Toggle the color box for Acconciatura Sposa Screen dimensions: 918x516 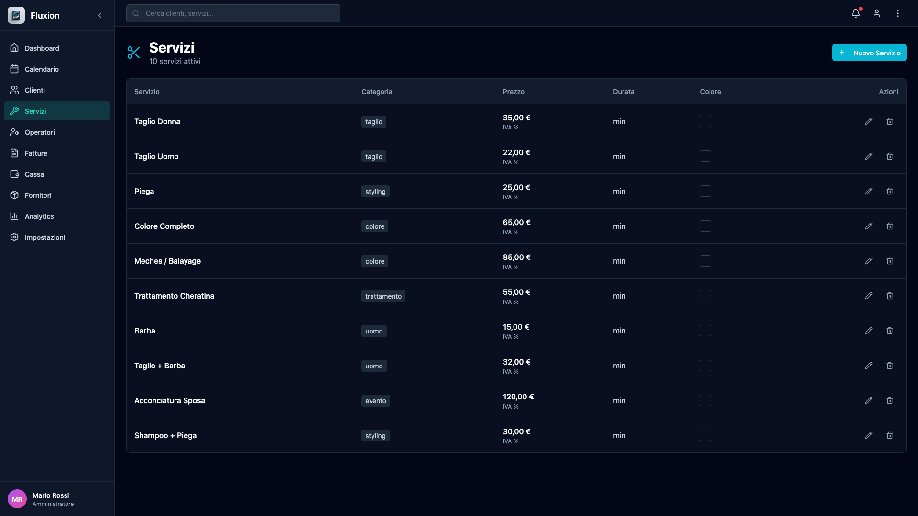(x=706, y=400)
